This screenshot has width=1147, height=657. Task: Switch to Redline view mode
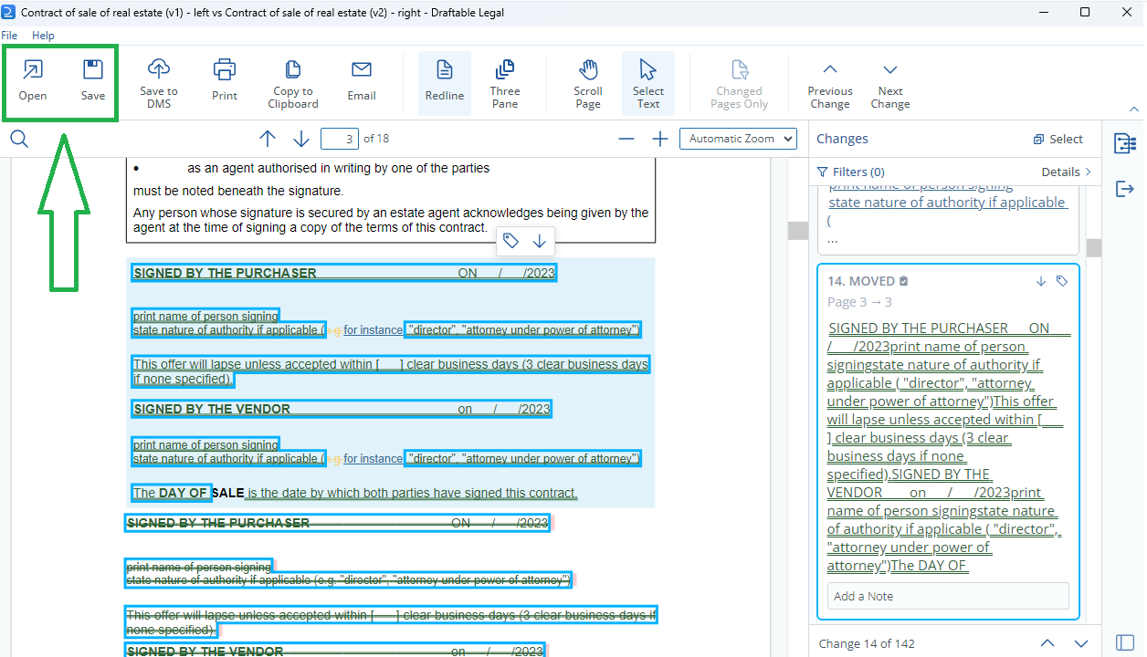445,82
